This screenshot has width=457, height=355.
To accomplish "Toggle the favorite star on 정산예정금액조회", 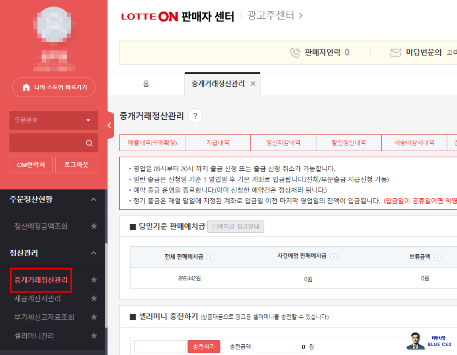I will click(x=94, y=226).
